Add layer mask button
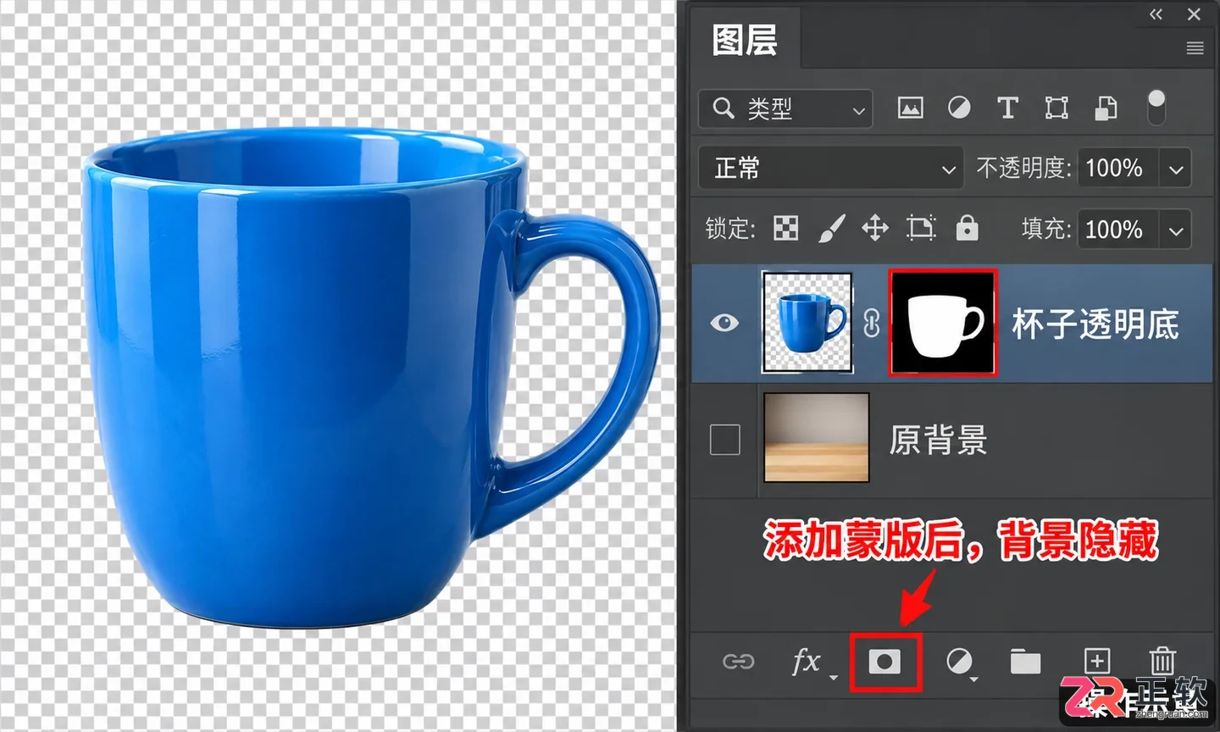This screenshot has width=1220, height=732. (884, 661)
